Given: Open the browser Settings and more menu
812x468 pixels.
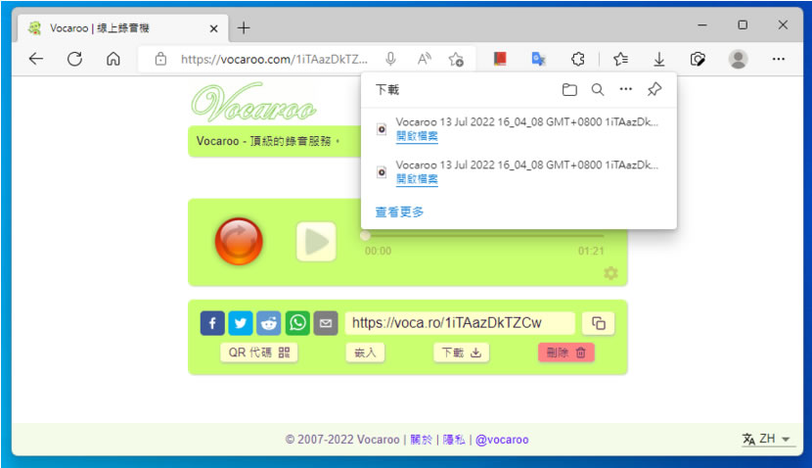Looking at the screenshot, I should [x=779, y=59].
